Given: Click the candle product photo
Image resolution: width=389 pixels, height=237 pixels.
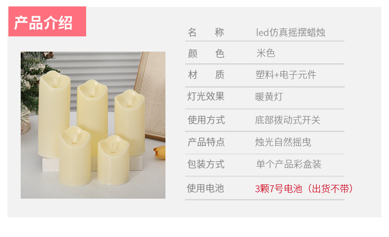Looking at the screenshot, I should (93, 125).
